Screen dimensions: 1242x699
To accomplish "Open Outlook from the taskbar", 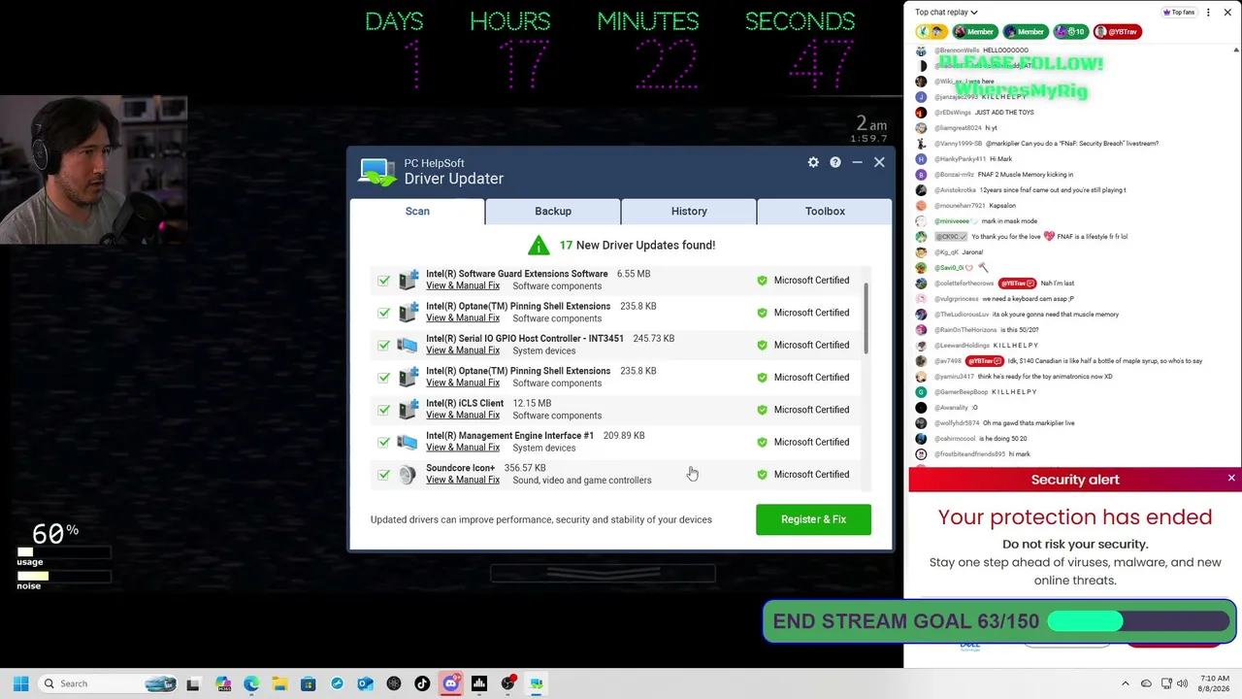I will click(x=365, y=683).
